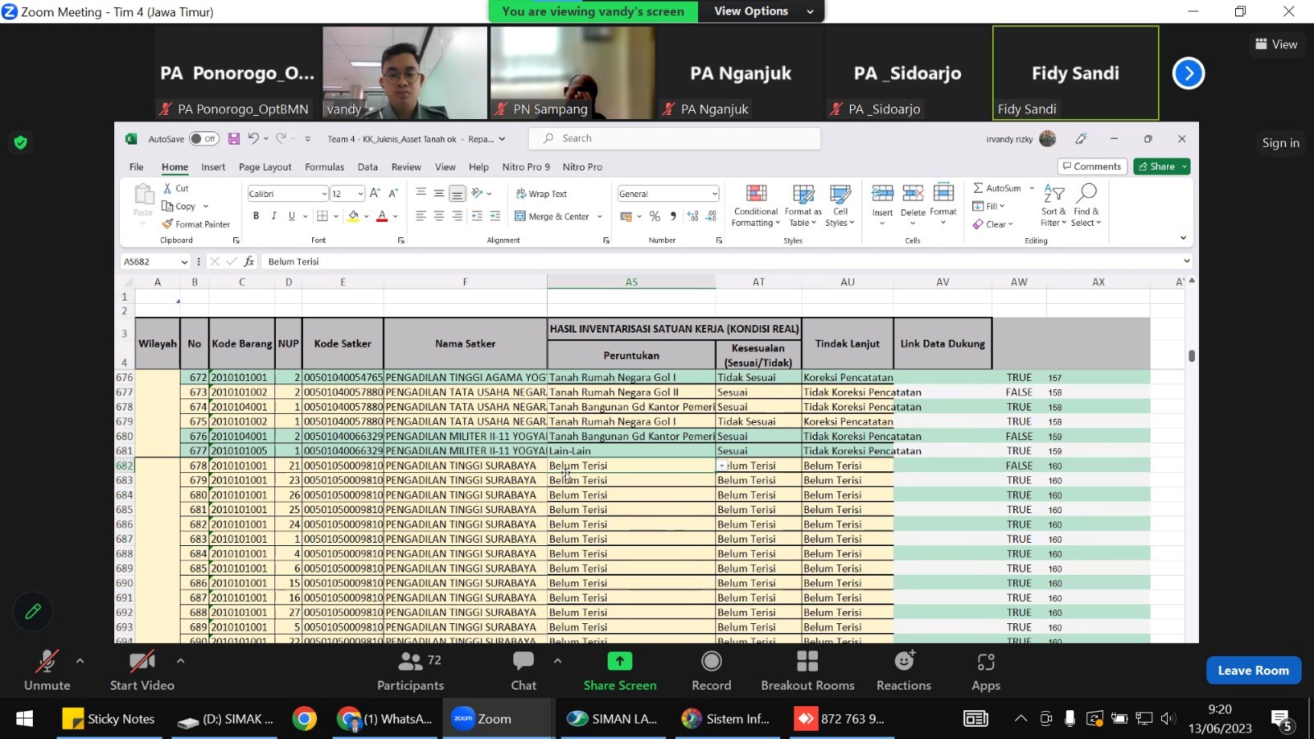Open Conditional Formatting tool

point(756,205)
